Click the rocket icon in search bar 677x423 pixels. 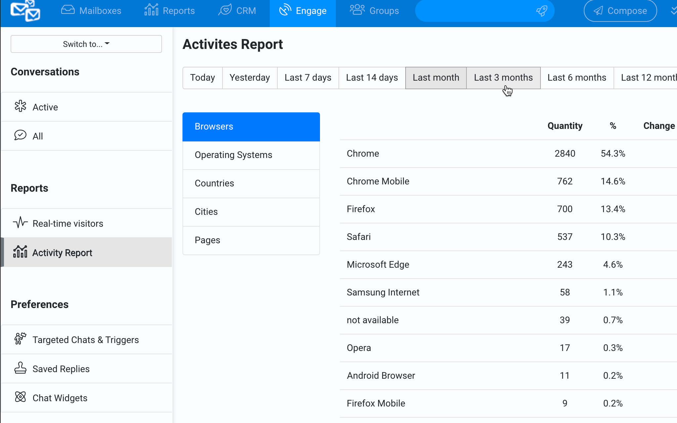tap(541, 11)
